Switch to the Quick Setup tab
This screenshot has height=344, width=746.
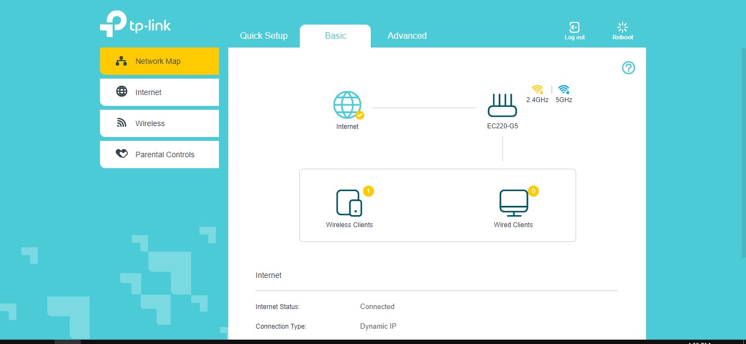(x=264, y=36)
